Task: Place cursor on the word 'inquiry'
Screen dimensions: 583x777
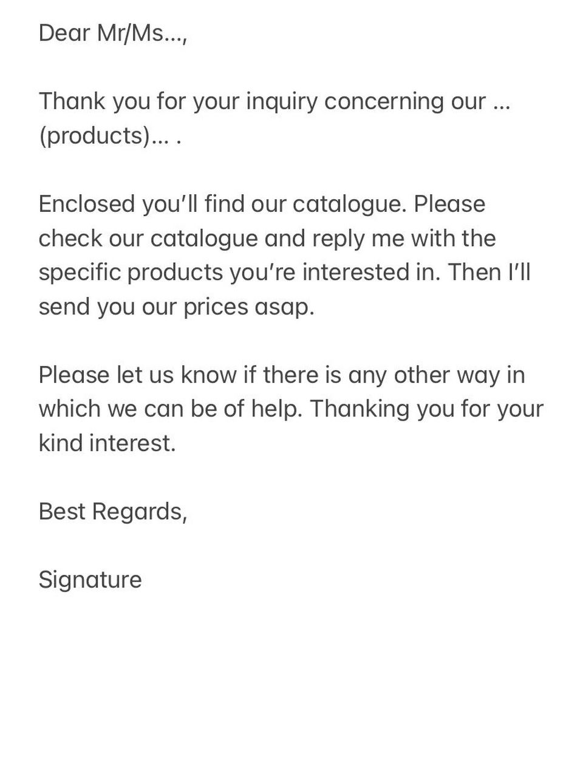Action: [281, 101]
